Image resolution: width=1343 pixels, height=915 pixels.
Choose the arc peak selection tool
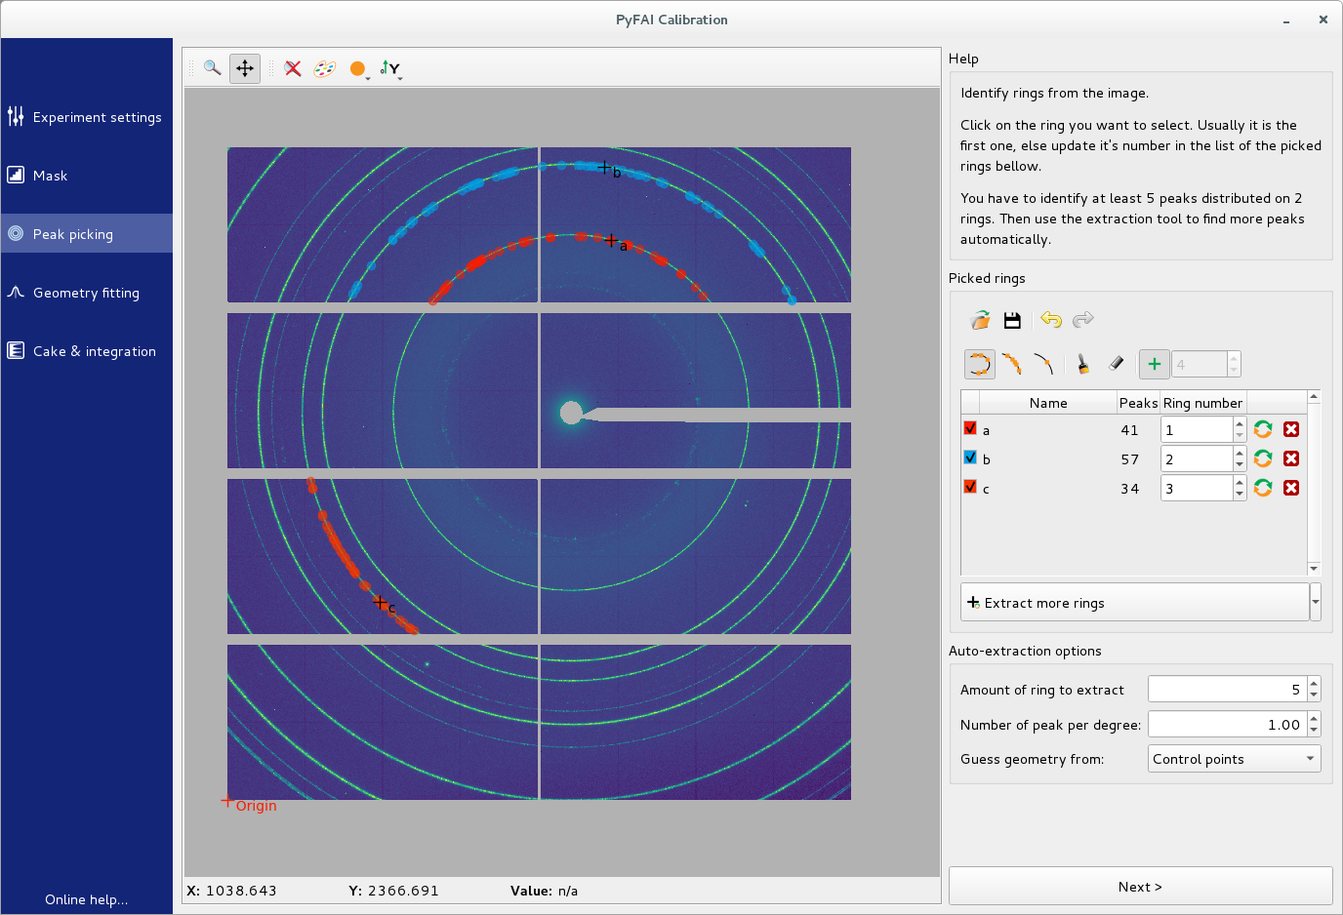point(1012,363)
